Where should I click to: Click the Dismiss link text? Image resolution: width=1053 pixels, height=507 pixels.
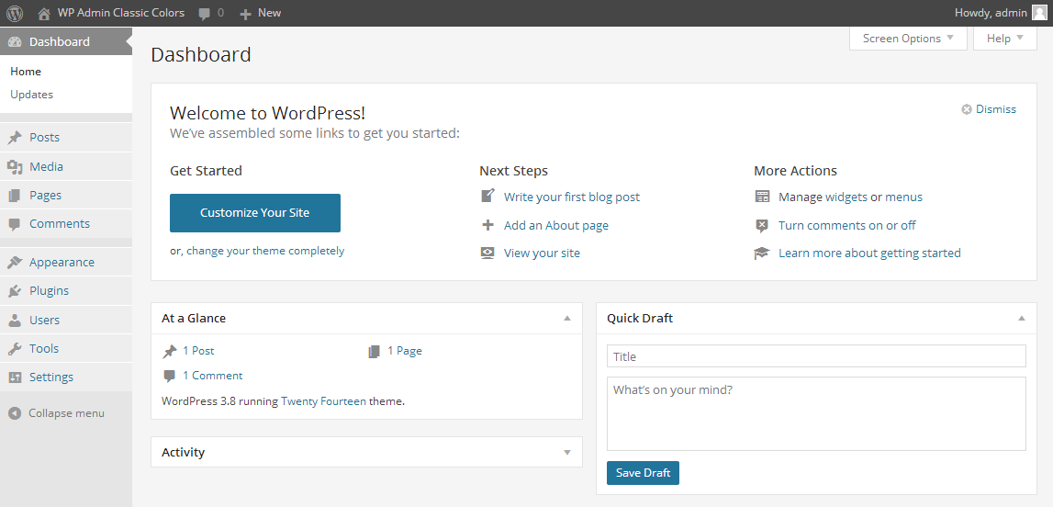[x=996, y=109]
